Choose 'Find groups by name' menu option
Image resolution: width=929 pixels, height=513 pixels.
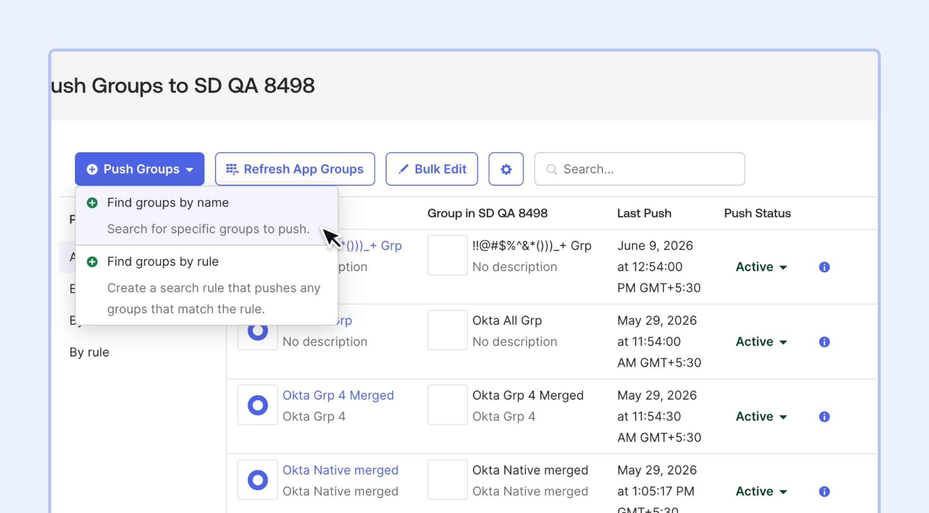point(207,216)
